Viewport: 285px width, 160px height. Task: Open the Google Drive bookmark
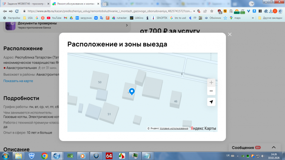pos(71,18)
